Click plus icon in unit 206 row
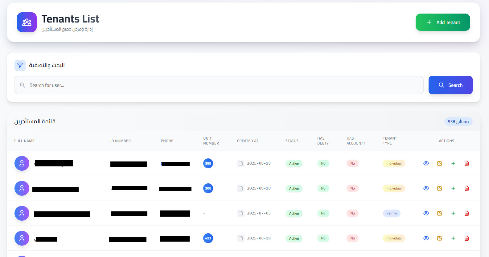The image size is (489, 257). (453, 188)
